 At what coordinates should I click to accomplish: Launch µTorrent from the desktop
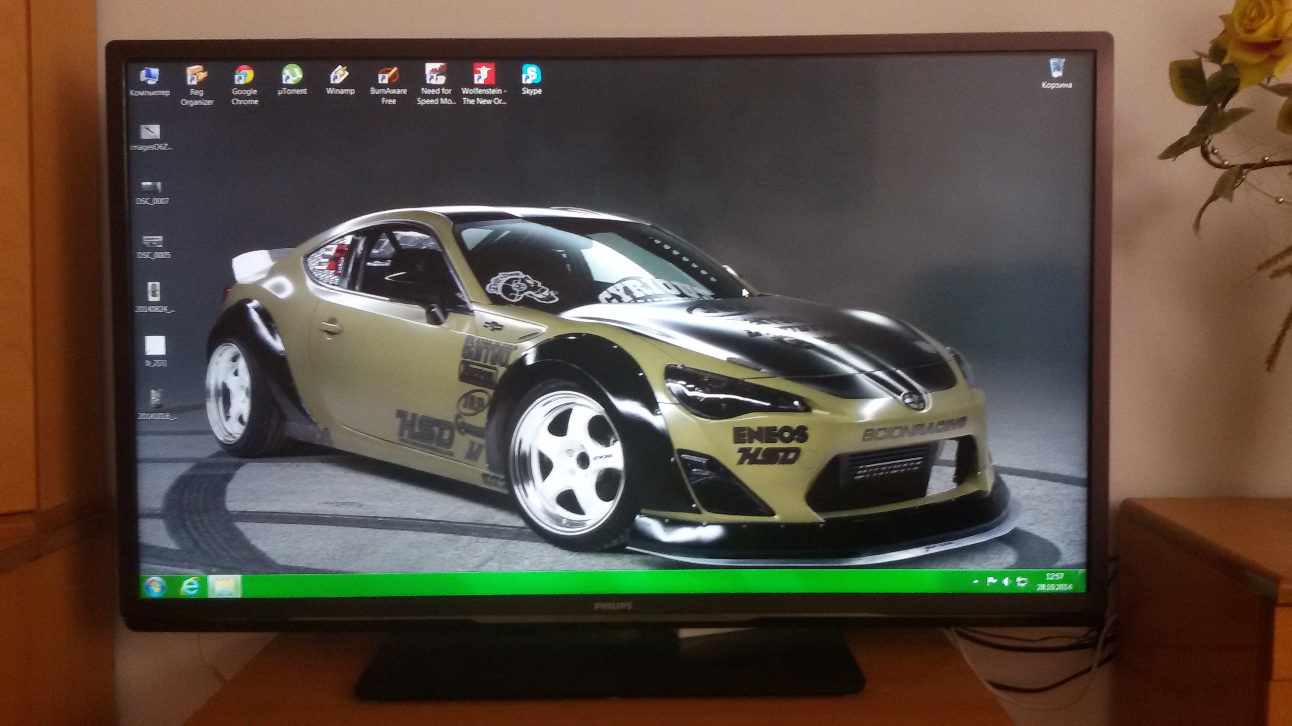(292, 79)
